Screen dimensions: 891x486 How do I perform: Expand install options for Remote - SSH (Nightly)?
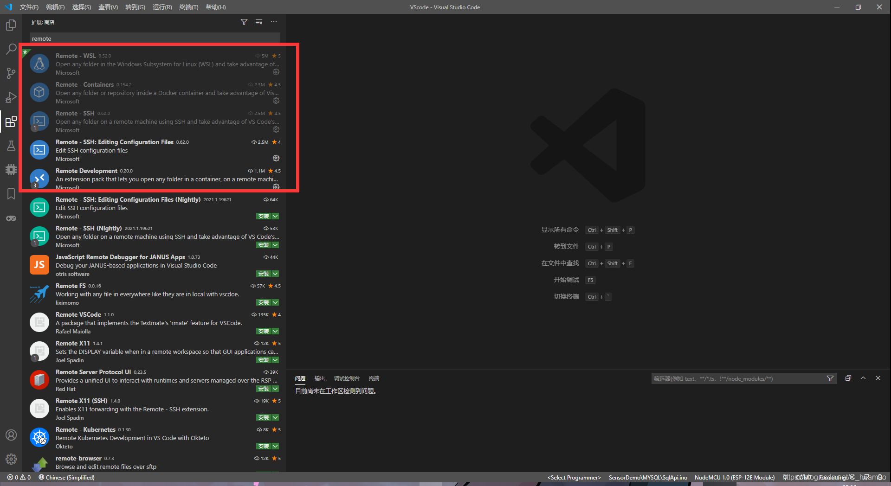[276, 245]
